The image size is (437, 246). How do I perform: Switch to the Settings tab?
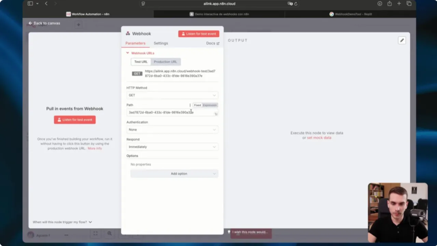point(161,43)
